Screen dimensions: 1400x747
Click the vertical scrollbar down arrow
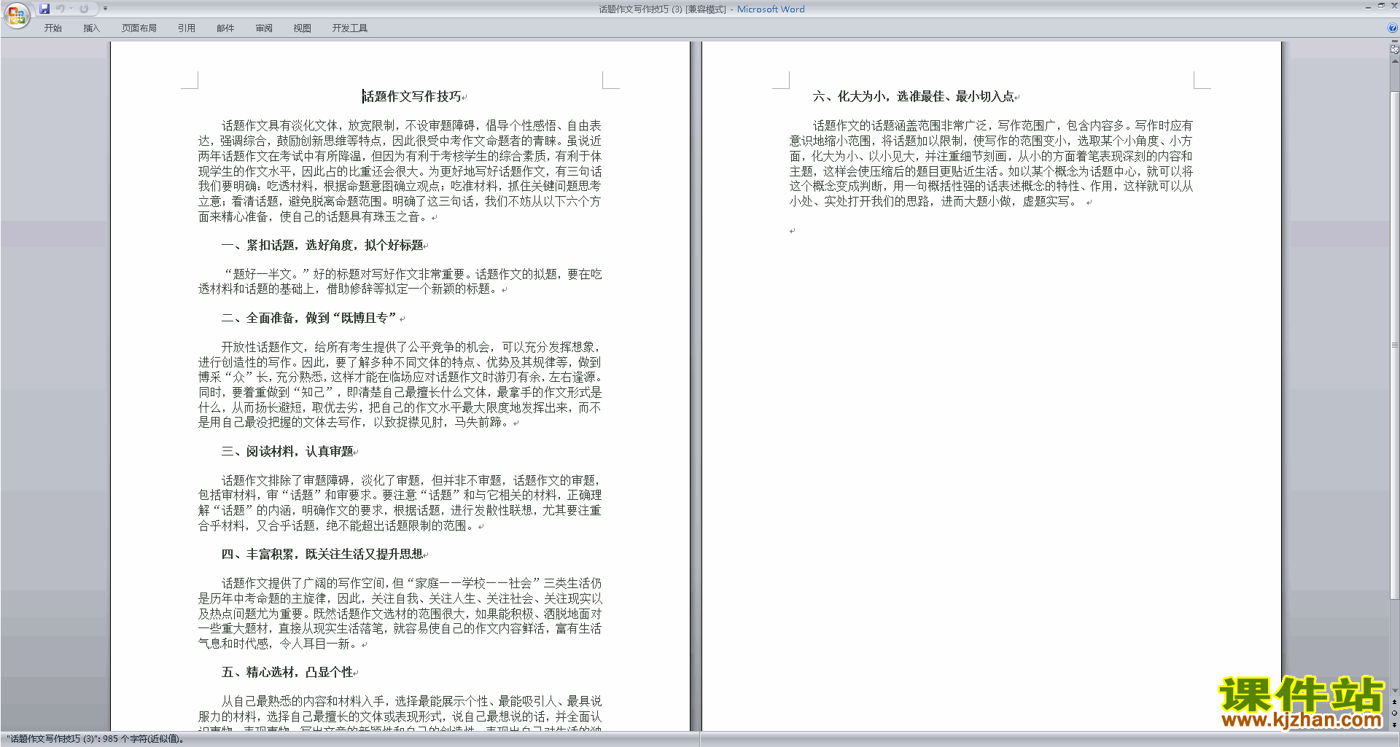(1394, 691)
